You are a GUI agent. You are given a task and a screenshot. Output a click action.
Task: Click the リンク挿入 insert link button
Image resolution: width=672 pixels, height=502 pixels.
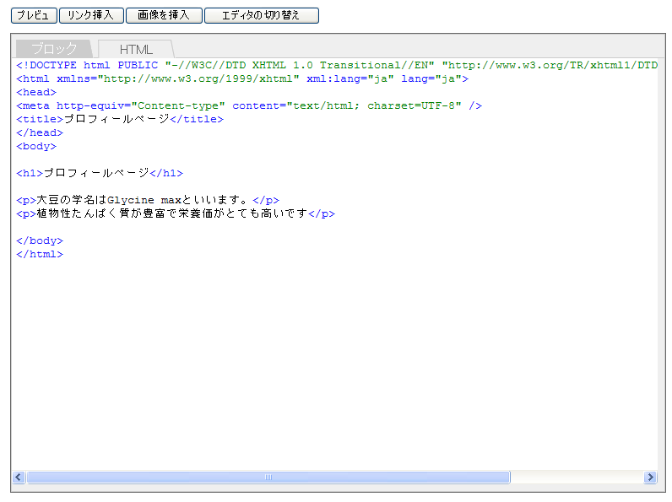91,15
